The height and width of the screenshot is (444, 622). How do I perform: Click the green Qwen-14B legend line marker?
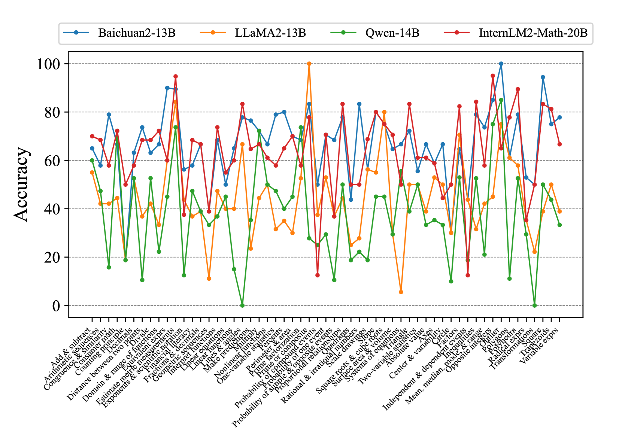click(344, 33)
